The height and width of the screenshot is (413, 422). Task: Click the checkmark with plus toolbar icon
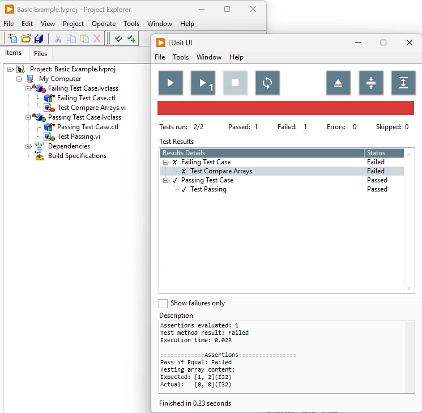(x=131, y=39)
